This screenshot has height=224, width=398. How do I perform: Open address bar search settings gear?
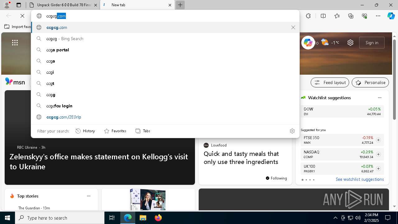click(x=292, y=131)
